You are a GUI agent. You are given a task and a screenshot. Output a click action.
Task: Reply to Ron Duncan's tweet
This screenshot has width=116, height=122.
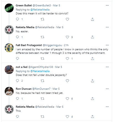17,99
